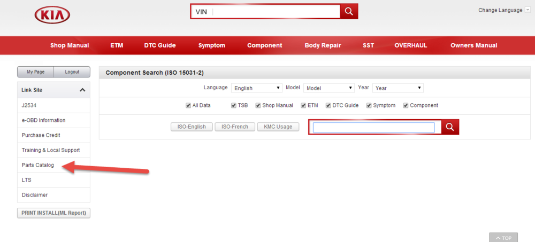Open the Language dropdown set to English
The height and width of the screenshot is (242, 535).
tap(257, 88)
